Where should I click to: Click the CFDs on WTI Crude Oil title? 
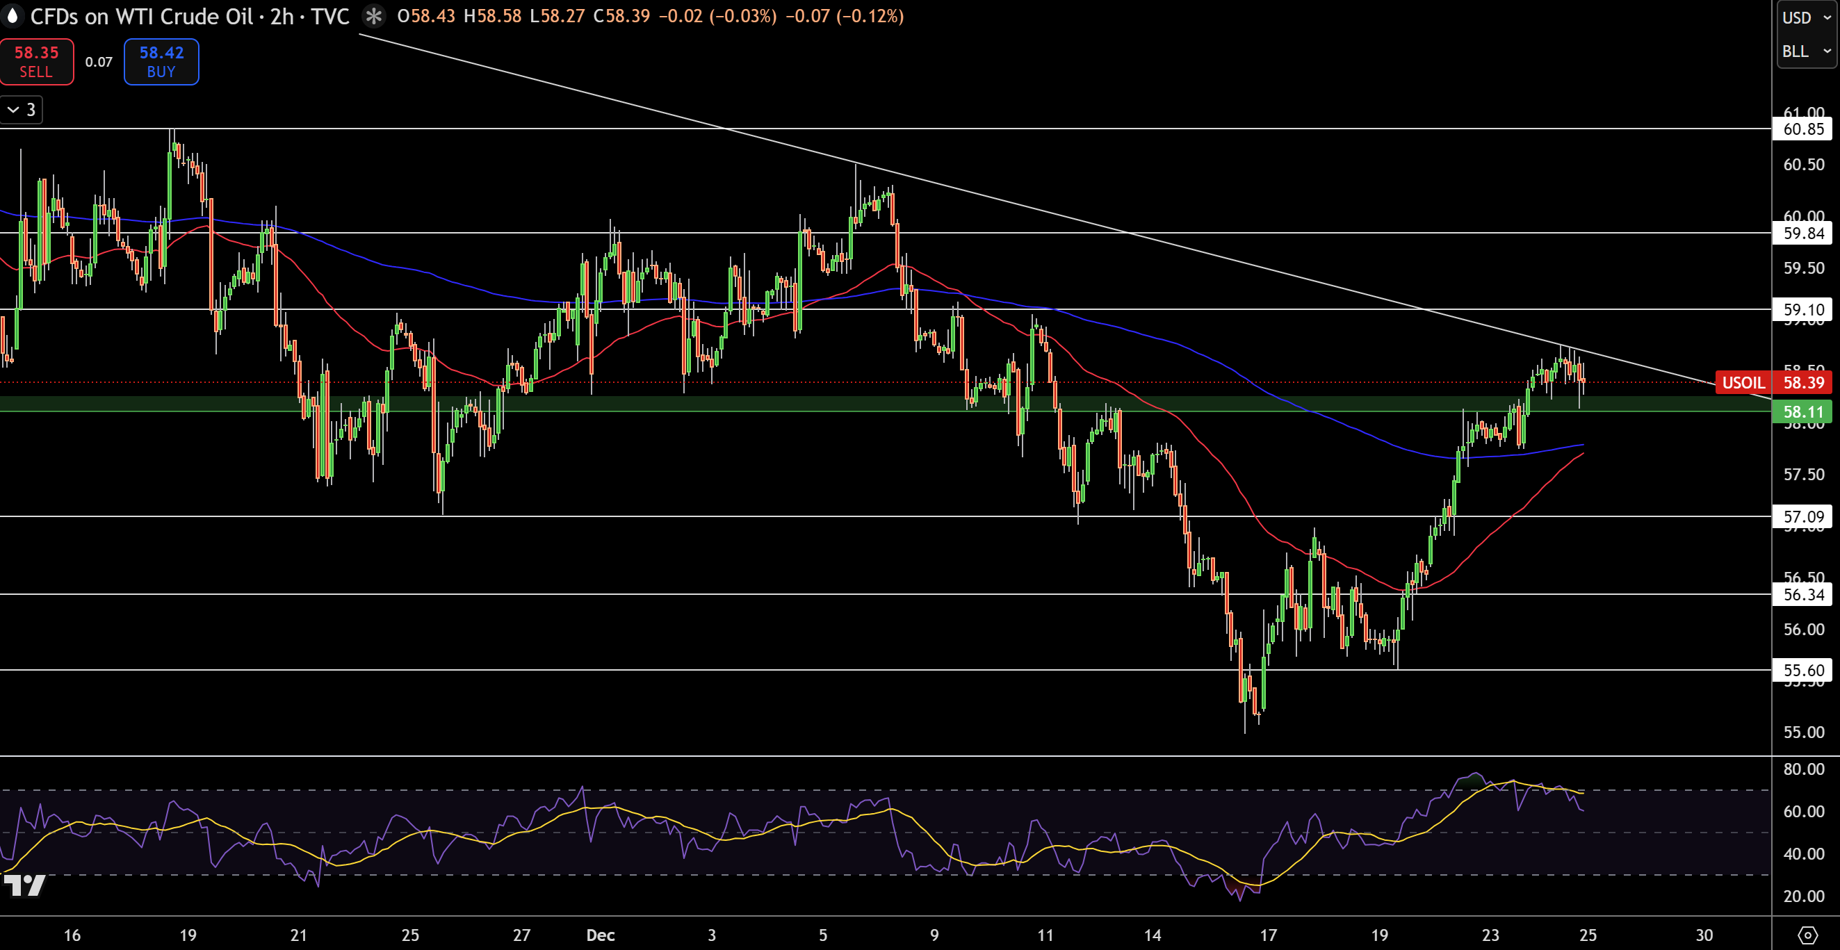(142, 16)
